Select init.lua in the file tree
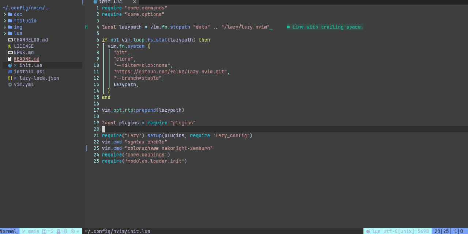Screen dimensions: 468x234 [31, 65]
